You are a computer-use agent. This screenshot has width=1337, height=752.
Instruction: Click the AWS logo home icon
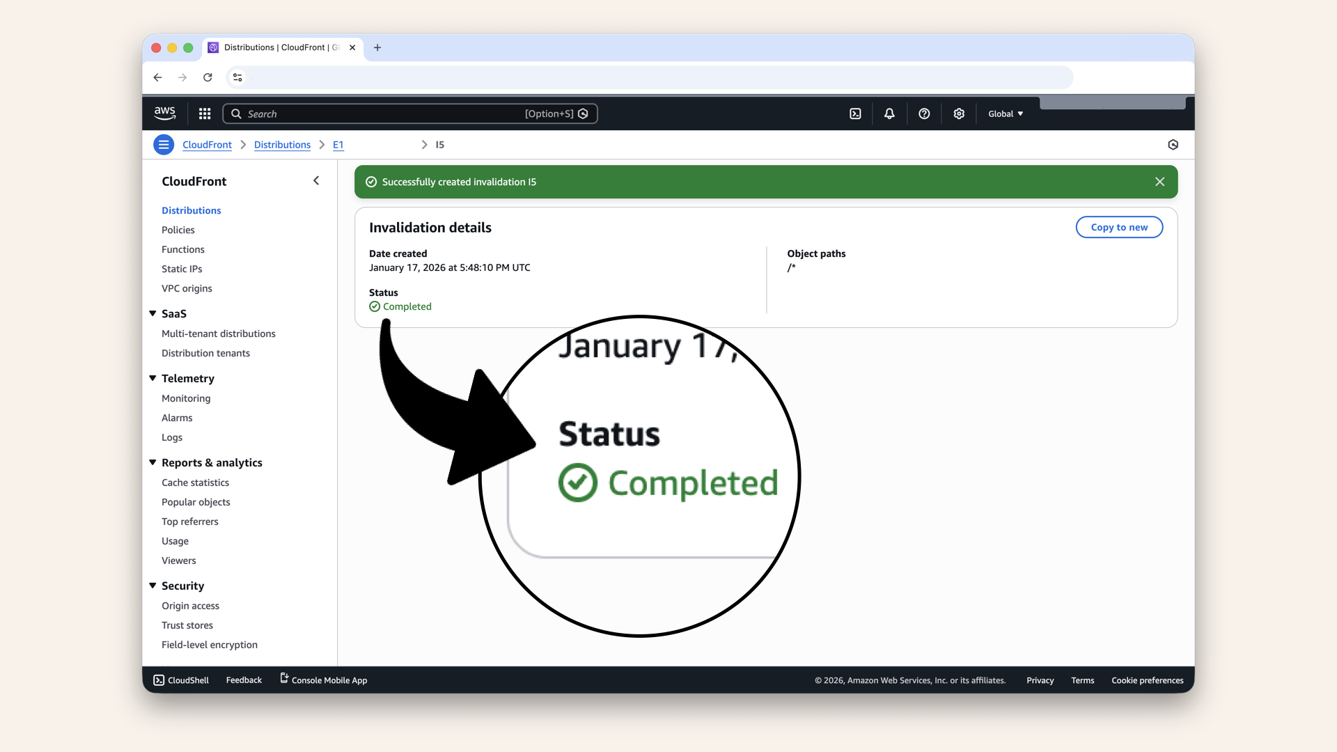pyautogui.click(x=165, y=113)
